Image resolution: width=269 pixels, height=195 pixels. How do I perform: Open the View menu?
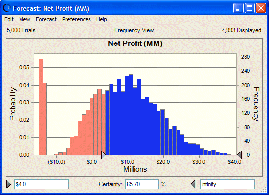[24, 19]
